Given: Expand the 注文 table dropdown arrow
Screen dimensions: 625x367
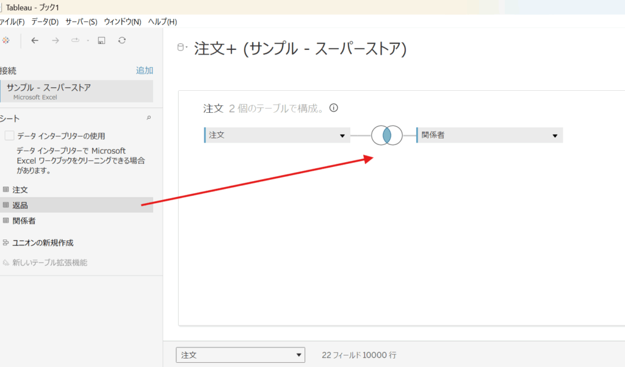Looking at the screenshot, I should pos(342,136).
